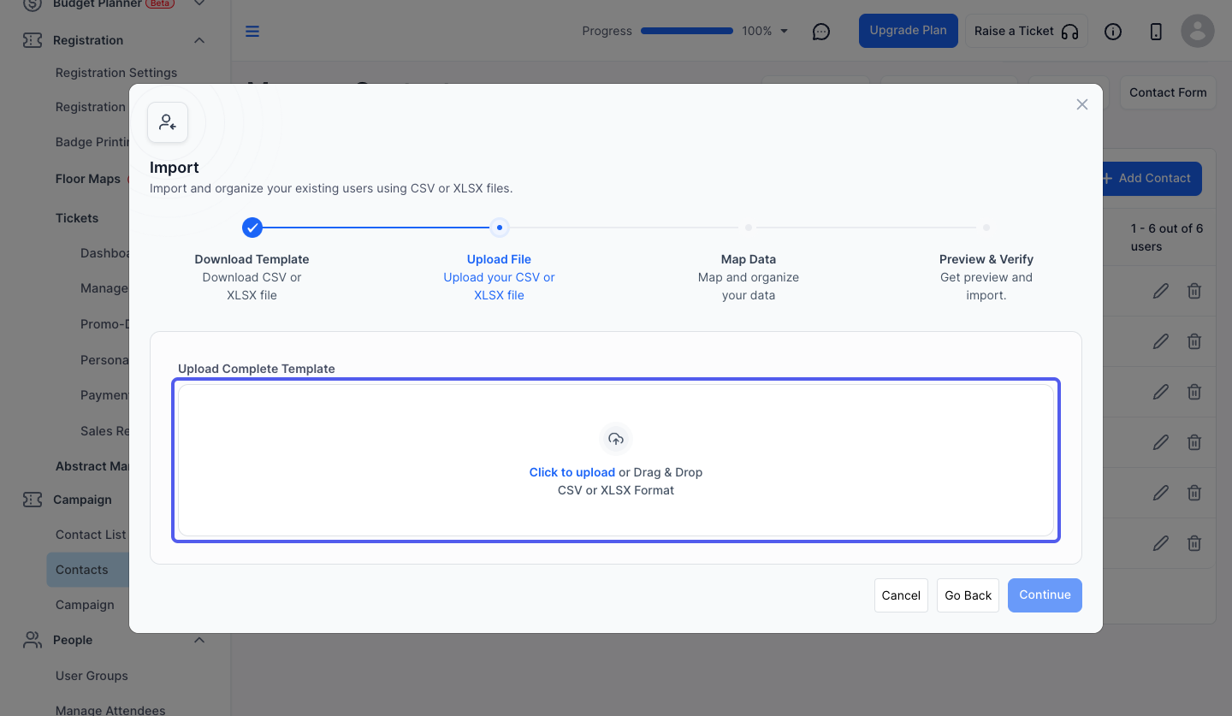Delete the fifth contact row trash
The width and height of the screenshot is (1232, 716).
click(x=1194, y=493)
